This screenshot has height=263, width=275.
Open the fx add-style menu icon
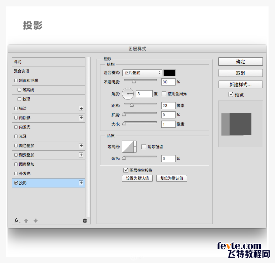pyautogui.click(x=17, y=221)
